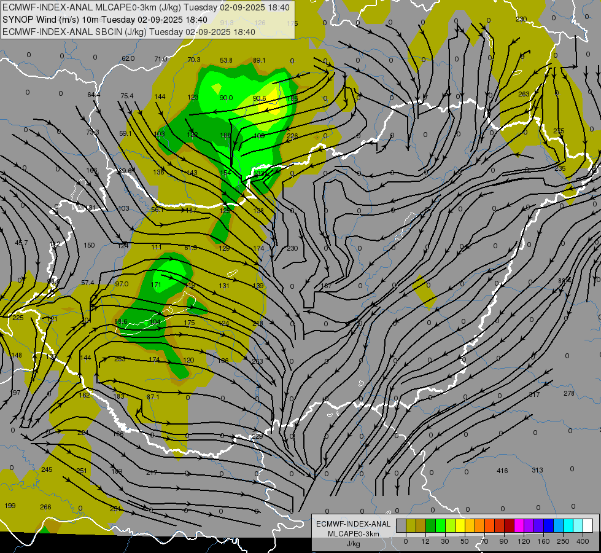This screenshot has height=553, width=601.
Task: Click the map value '97.0'
Action: tap(122, 284)
